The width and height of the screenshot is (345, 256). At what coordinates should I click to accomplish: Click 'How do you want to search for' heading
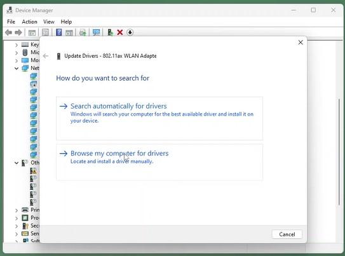click(102, 78)
